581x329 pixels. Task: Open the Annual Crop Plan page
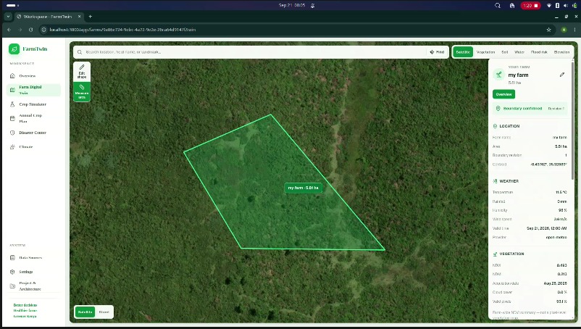33,118
